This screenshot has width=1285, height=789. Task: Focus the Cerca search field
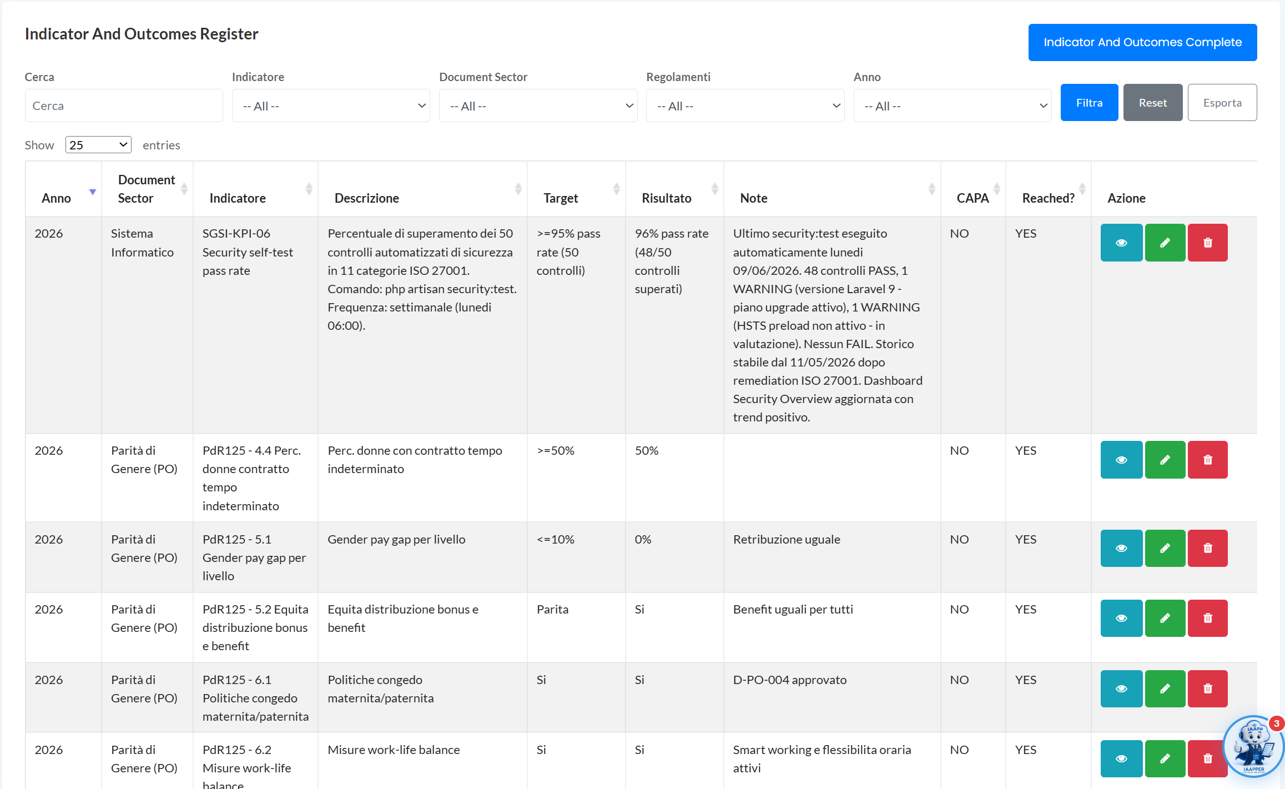pos(124,105)
